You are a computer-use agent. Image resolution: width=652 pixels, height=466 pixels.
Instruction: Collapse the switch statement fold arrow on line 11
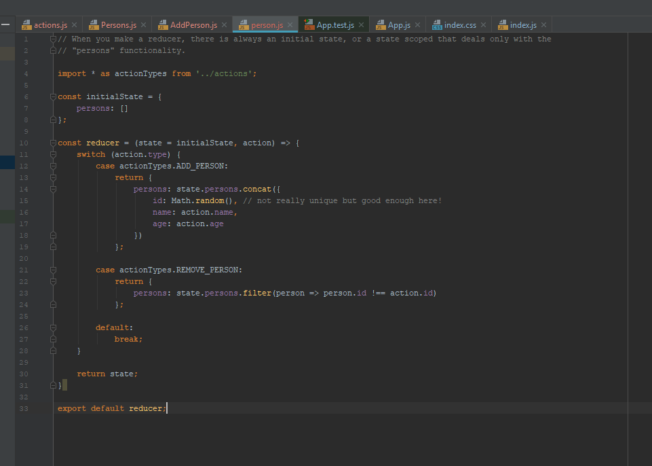pos(52,154)
